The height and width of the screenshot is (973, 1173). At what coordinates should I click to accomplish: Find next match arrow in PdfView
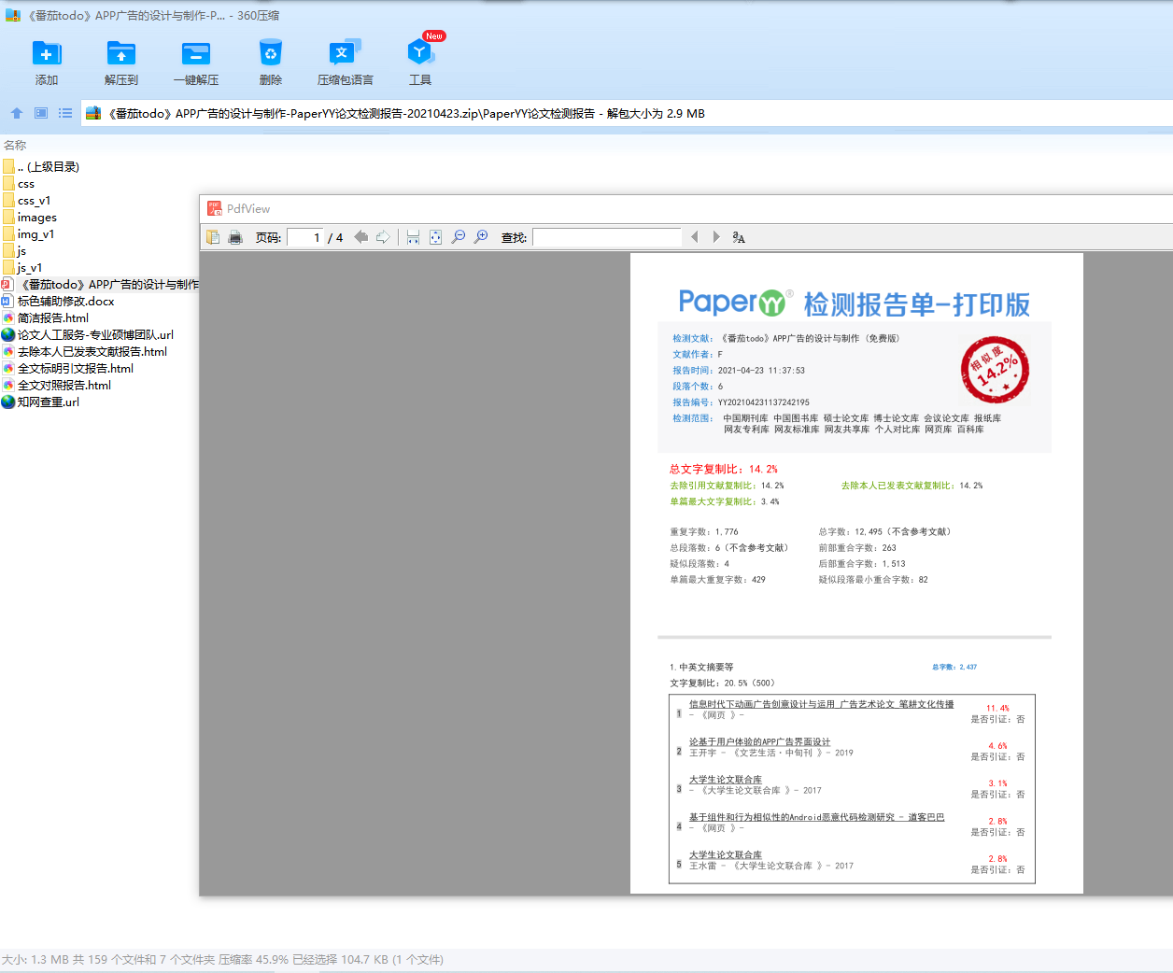(x=716, y=237)
